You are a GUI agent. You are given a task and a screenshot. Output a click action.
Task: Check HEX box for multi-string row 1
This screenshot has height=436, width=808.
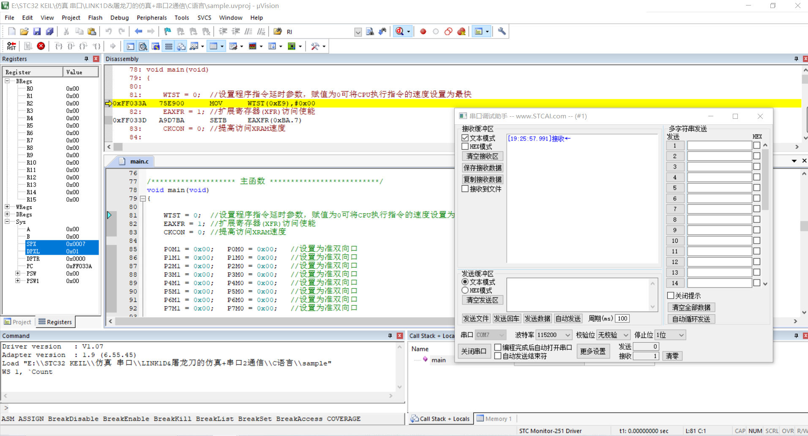tap(757, 145)
